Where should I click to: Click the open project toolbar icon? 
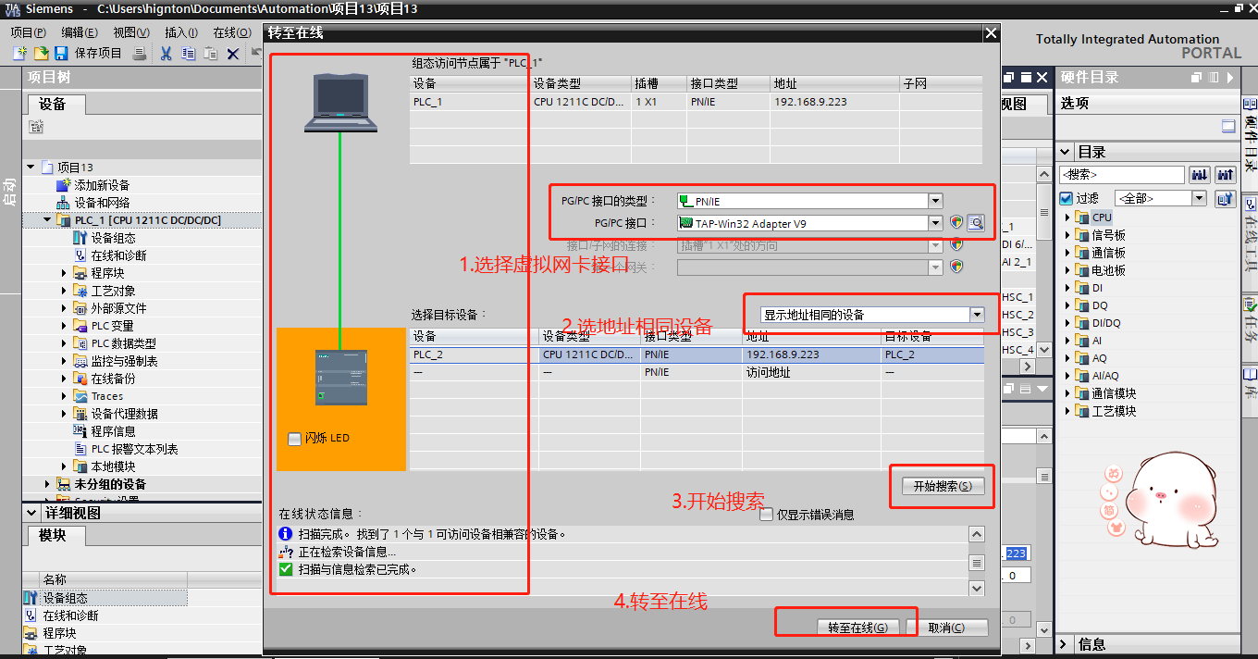[x=41, y=54]
